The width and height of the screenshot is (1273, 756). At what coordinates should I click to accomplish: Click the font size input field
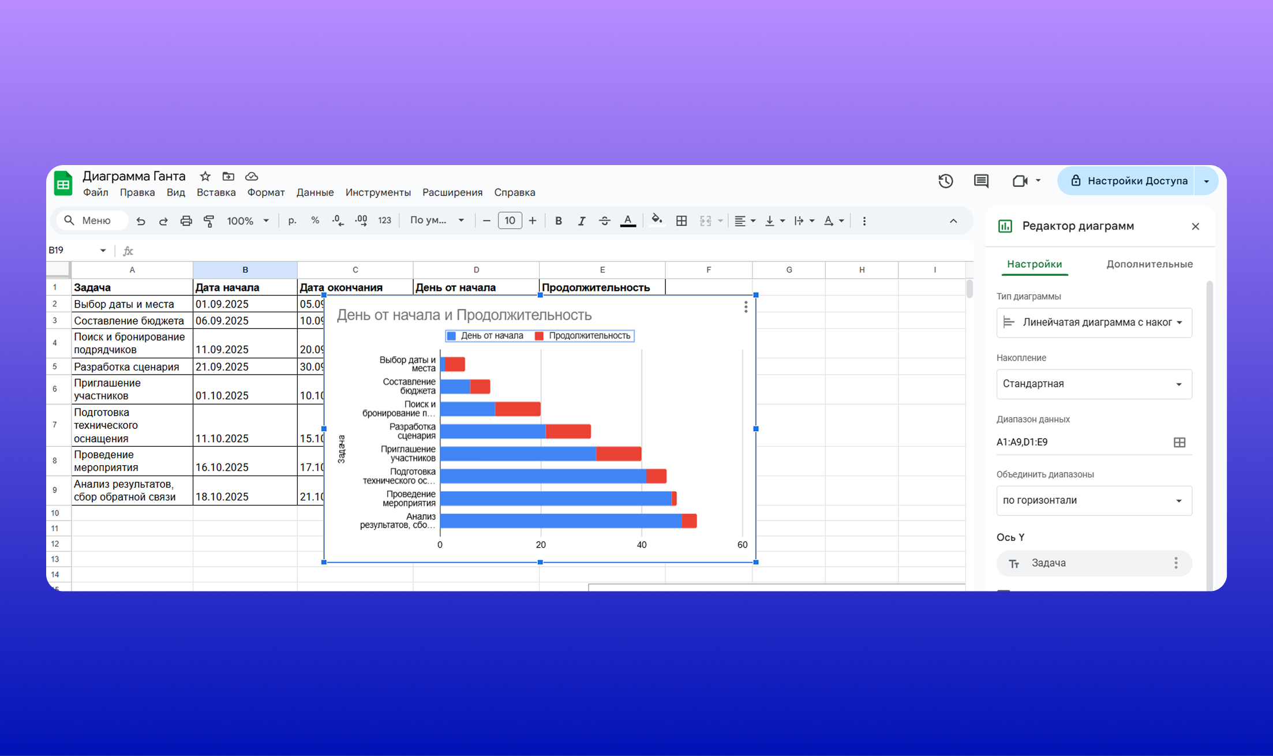(510, 221)
